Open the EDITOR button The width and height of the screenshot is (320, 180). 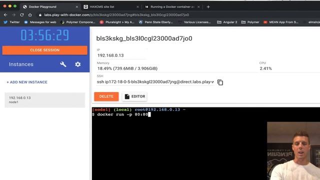tap(134, 96)
